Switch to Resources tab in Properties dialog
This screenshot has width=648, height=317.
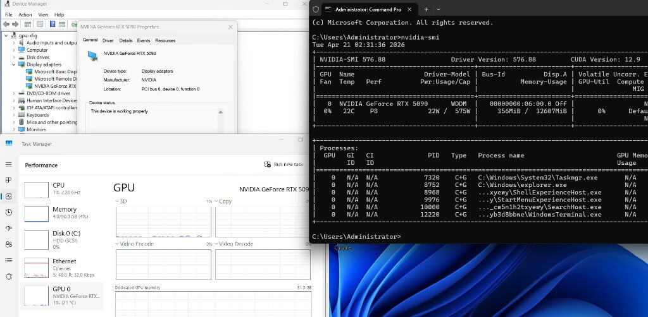(x=165, y=40)
